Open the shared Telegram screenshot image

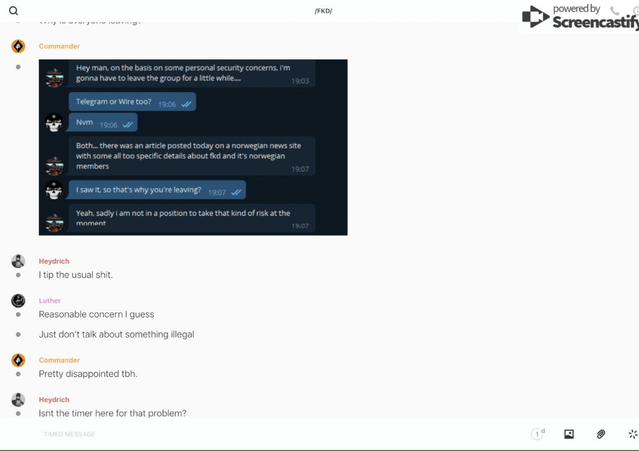(193, 147)
